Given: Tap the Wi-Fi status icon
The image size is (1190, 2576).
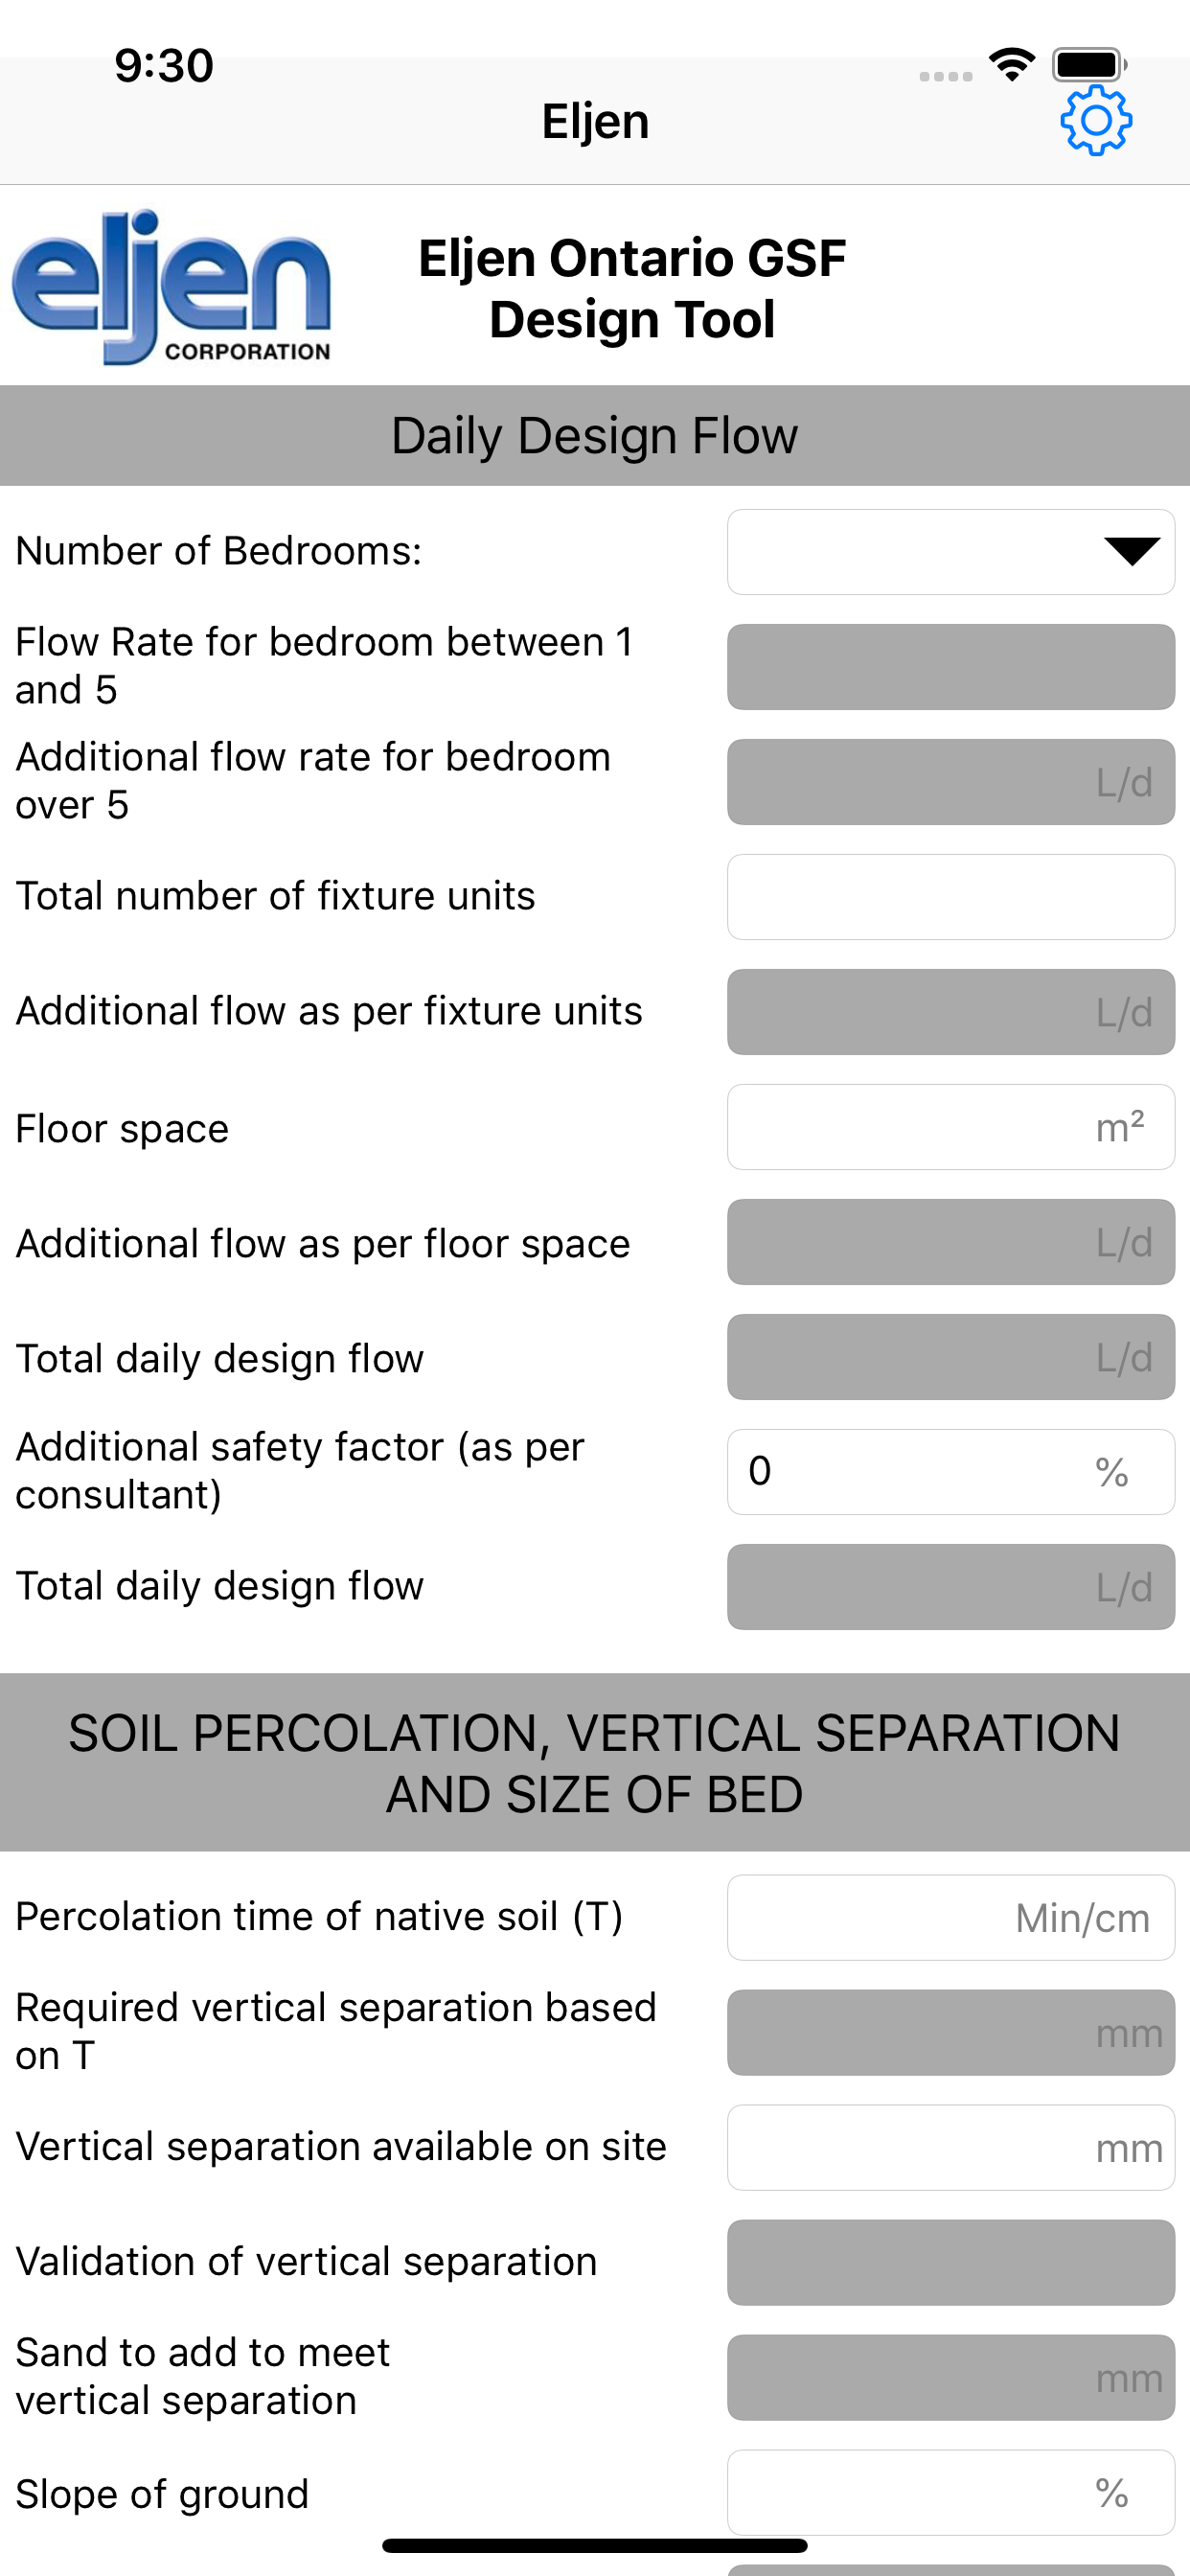Looking at the screenshot, I should 1011,65.
